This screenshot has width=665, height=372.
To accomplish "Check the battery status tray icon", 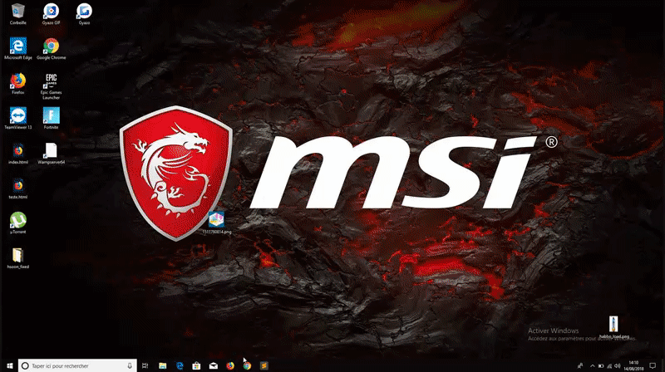I will coord(601,366).
